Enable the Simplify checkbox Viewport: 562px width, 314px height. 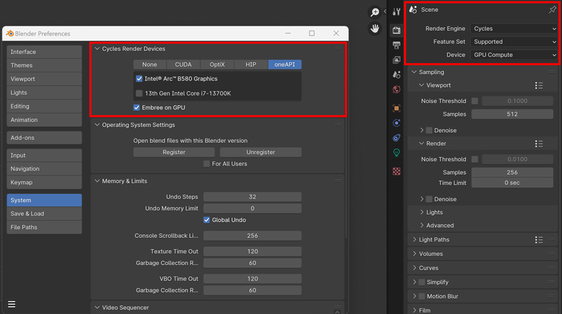(x=422, y=282)
